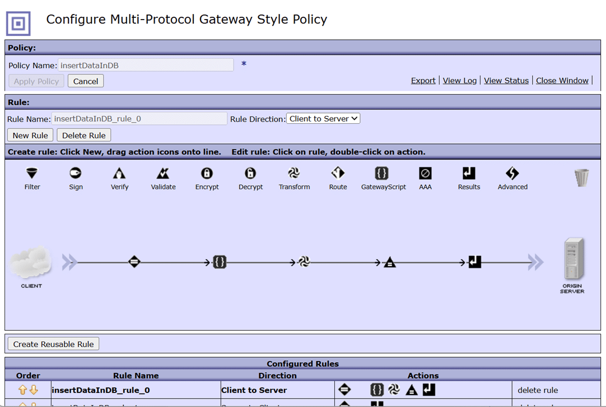Click the Create Reusable Rule button
Screen dimensions: 606x407
click(x=53, y=344)
